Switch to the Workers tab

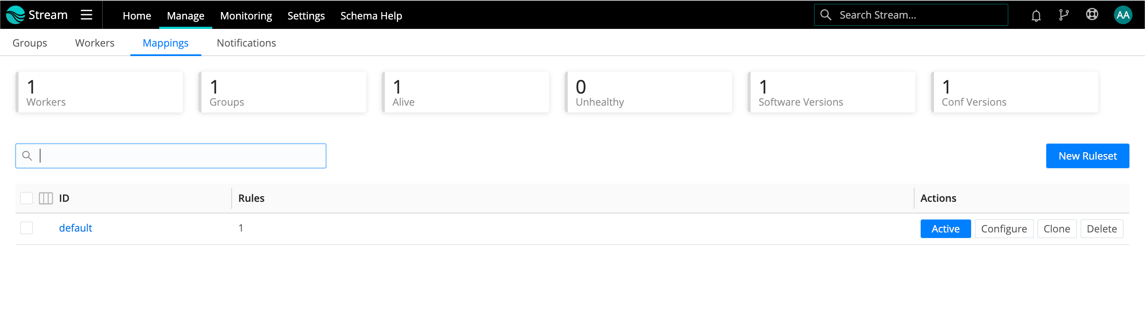pyautogui.click(x=94, y=43)
